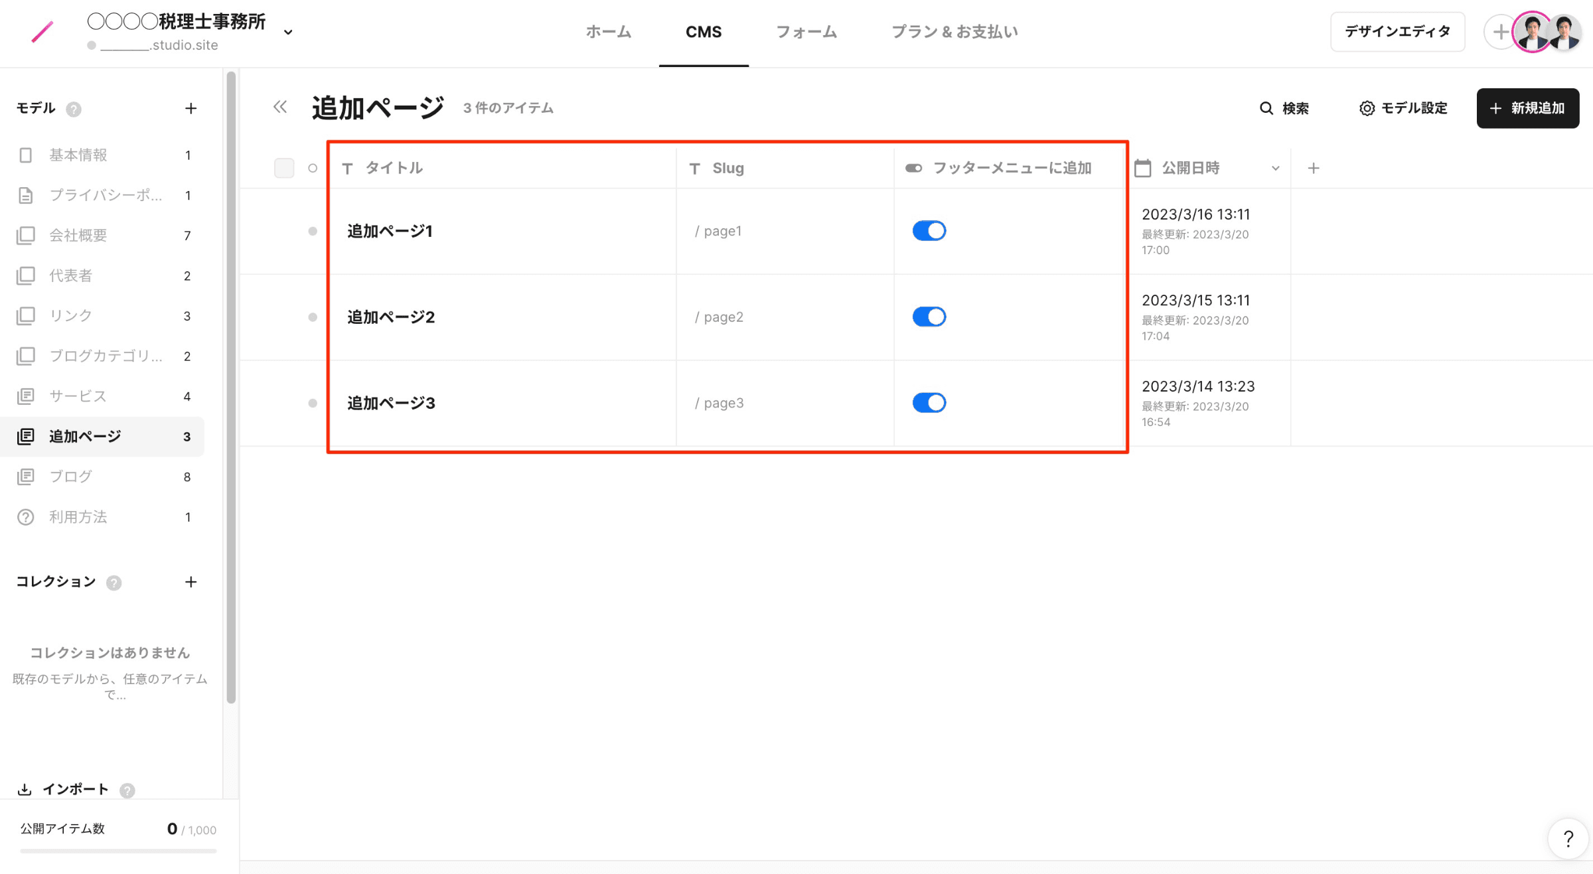The height and width of the screenshot is (874, 1593).
Task: Open the ホーム tab
Action: [x=608, y=32]
